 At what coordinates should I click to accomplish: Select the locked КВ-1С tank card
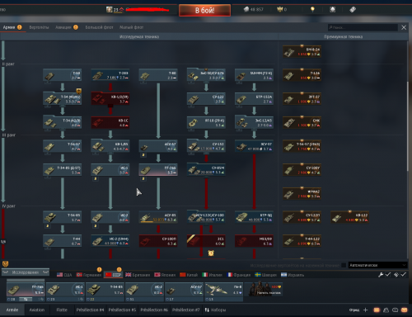point(110,122)
